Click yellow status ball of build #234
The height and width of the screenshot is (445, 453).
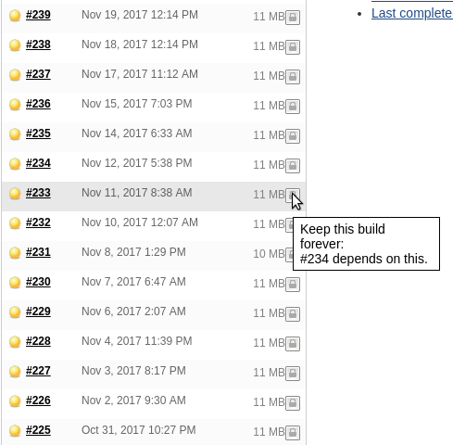pyautogui.click(x=15, y=164)
